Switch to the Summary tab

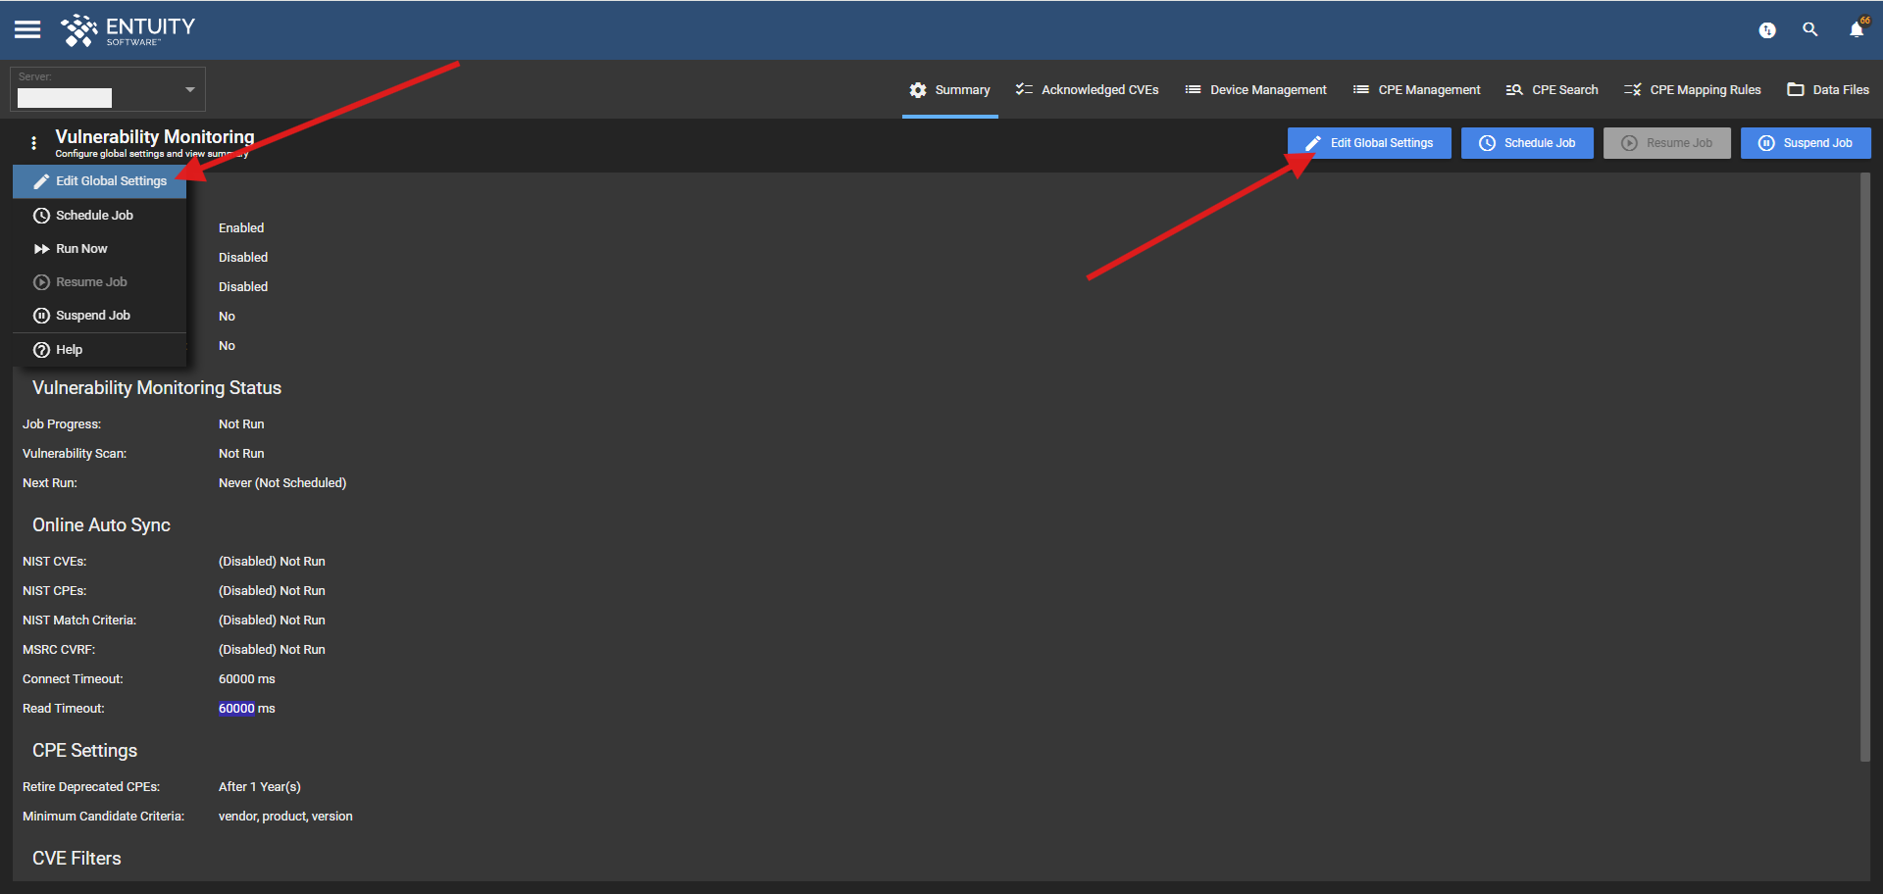(x=949, y=89)
